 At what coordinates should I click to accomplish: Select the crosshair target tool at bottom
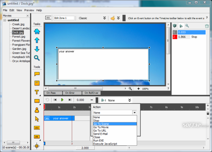pyautogui.click(x=37, y=146)
